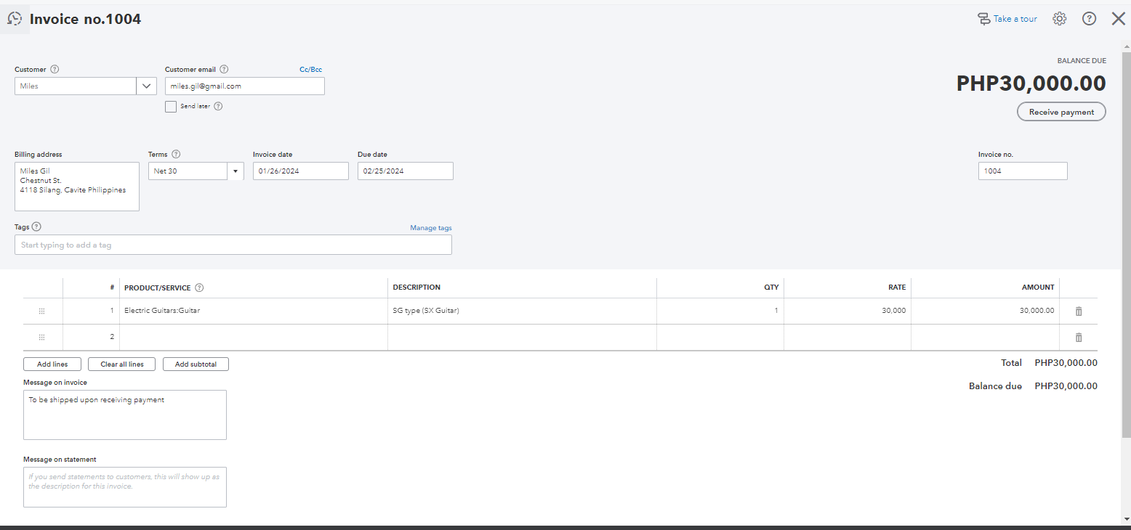The image size is (1131, 530).
Task: Click the Customer email input field
Action: click(245, 86)
